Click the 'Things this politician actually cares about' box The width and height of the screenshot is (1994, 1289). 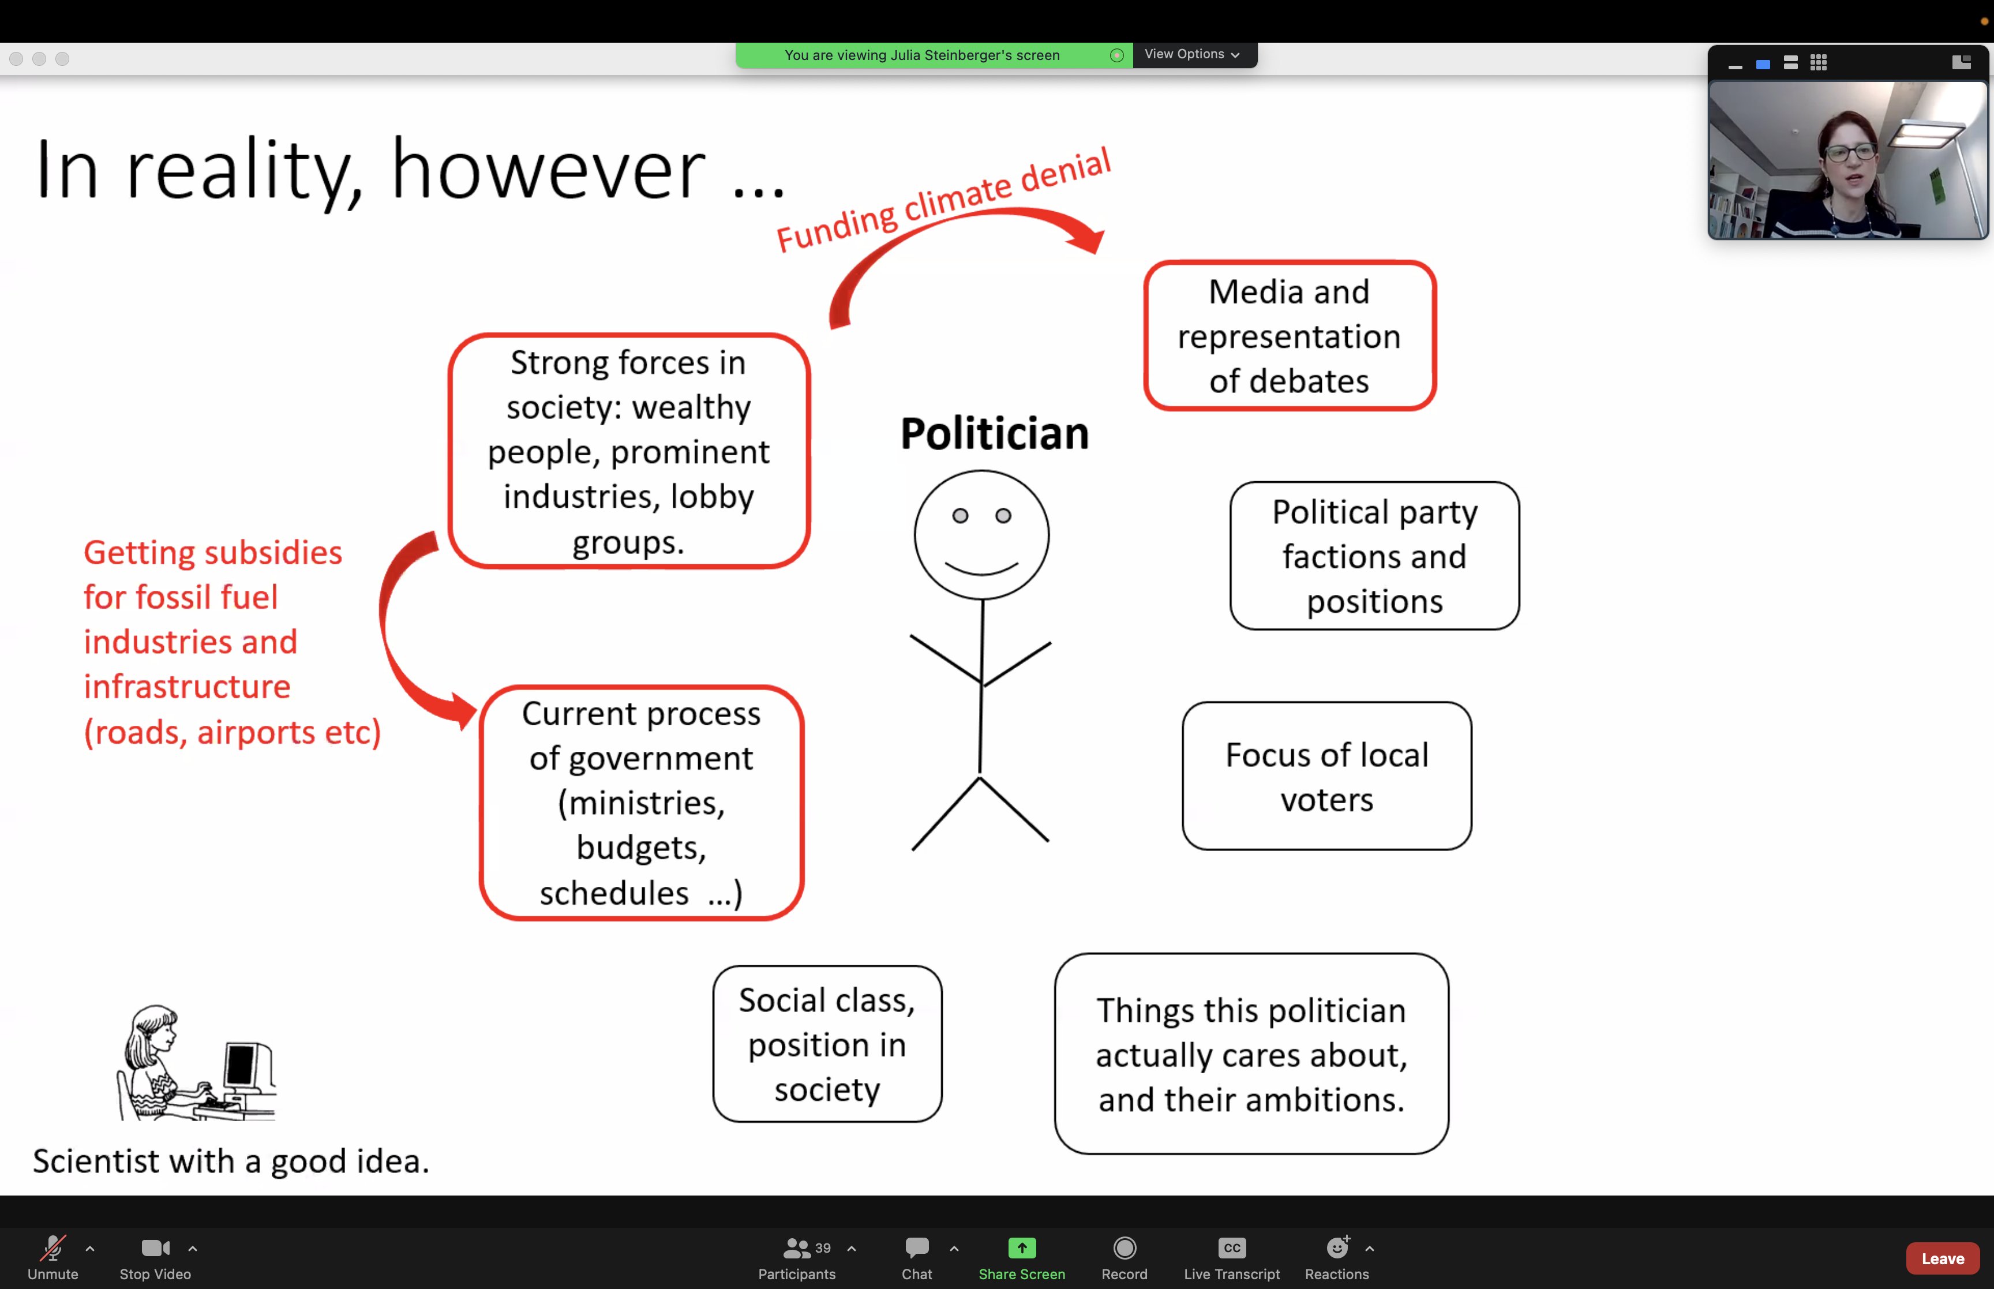pyautogui.click(x=1251, y=1054)
